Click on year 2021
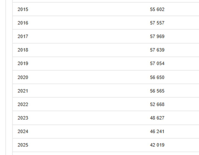The height and width of the screenshot is (155, 199). (x=23, y=91)
